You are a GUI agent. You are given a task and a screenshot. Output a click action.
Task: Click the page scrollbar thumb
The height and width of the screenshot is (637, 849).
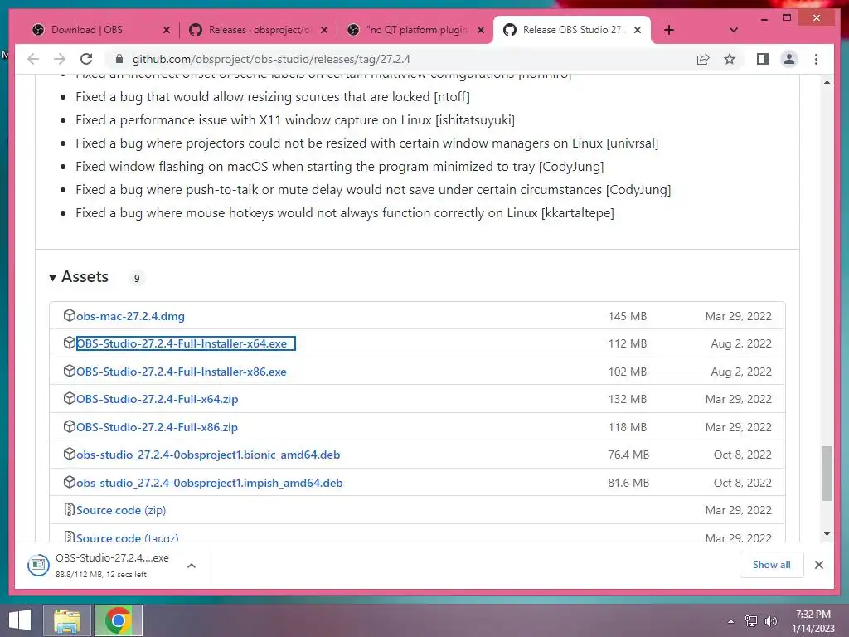point(827,474)
